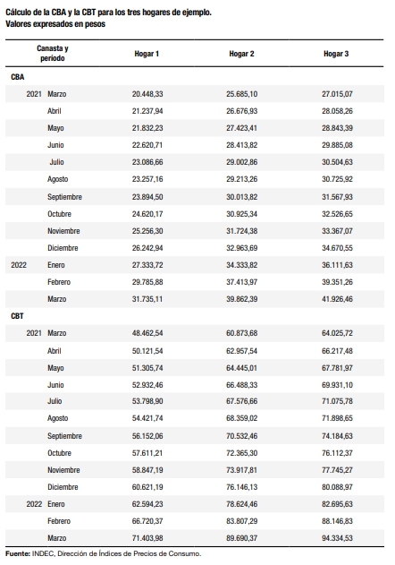This screenshot has height=565, width=395.
Task: Select CBA Marzo 2021 Hogar 1 value 20.448,33
Action: tap(147, 94)
